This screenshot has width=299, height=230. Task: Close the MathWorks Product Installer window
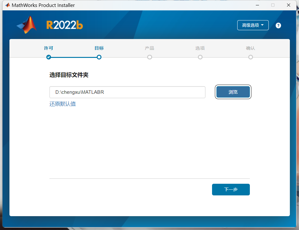(x=289, y=5)
